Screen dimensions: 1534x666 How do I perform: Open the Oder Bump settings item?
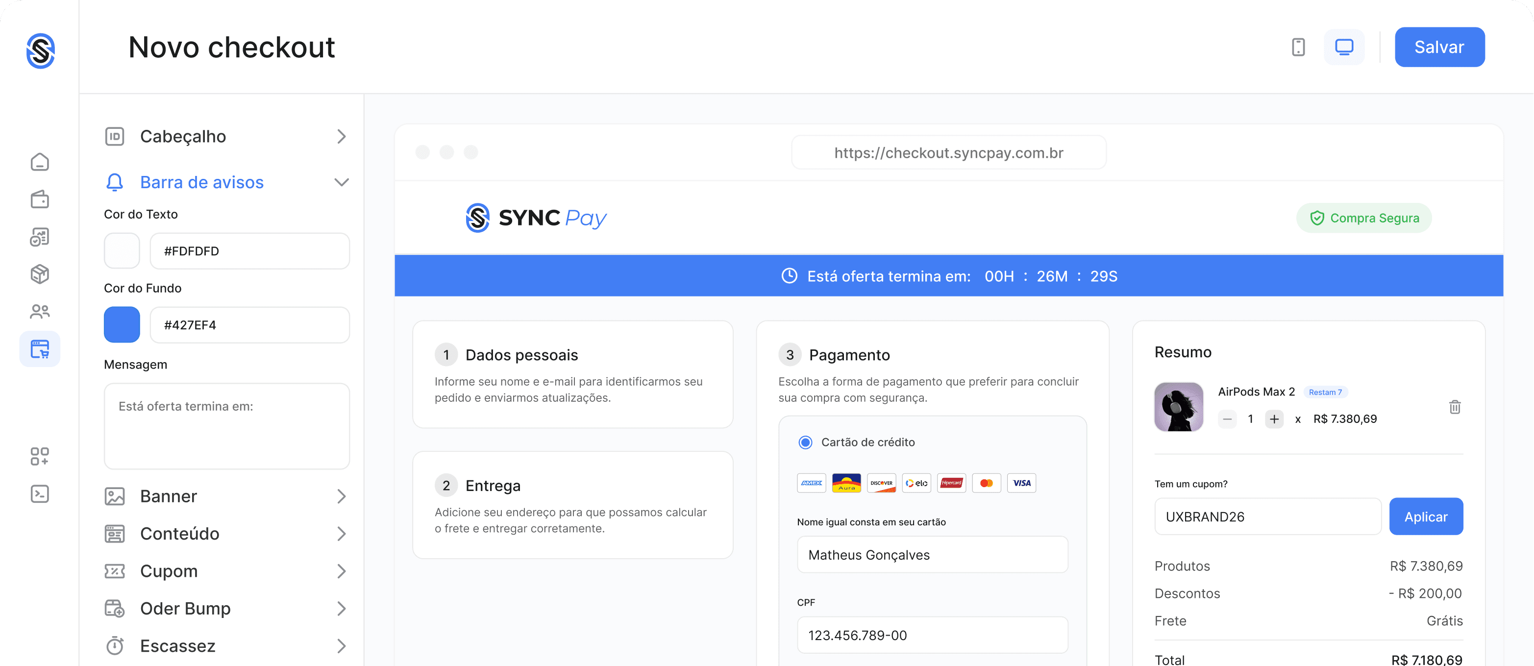(227, 608)
